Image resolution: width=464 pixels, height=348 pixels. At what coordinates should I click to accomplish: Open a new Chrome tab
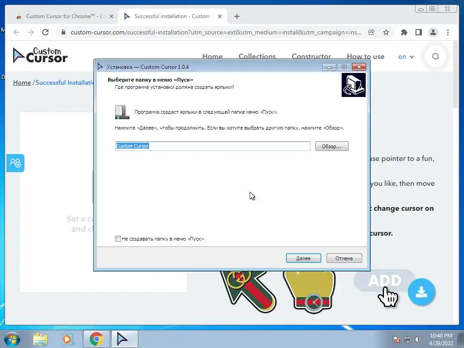tap(237, 16)
